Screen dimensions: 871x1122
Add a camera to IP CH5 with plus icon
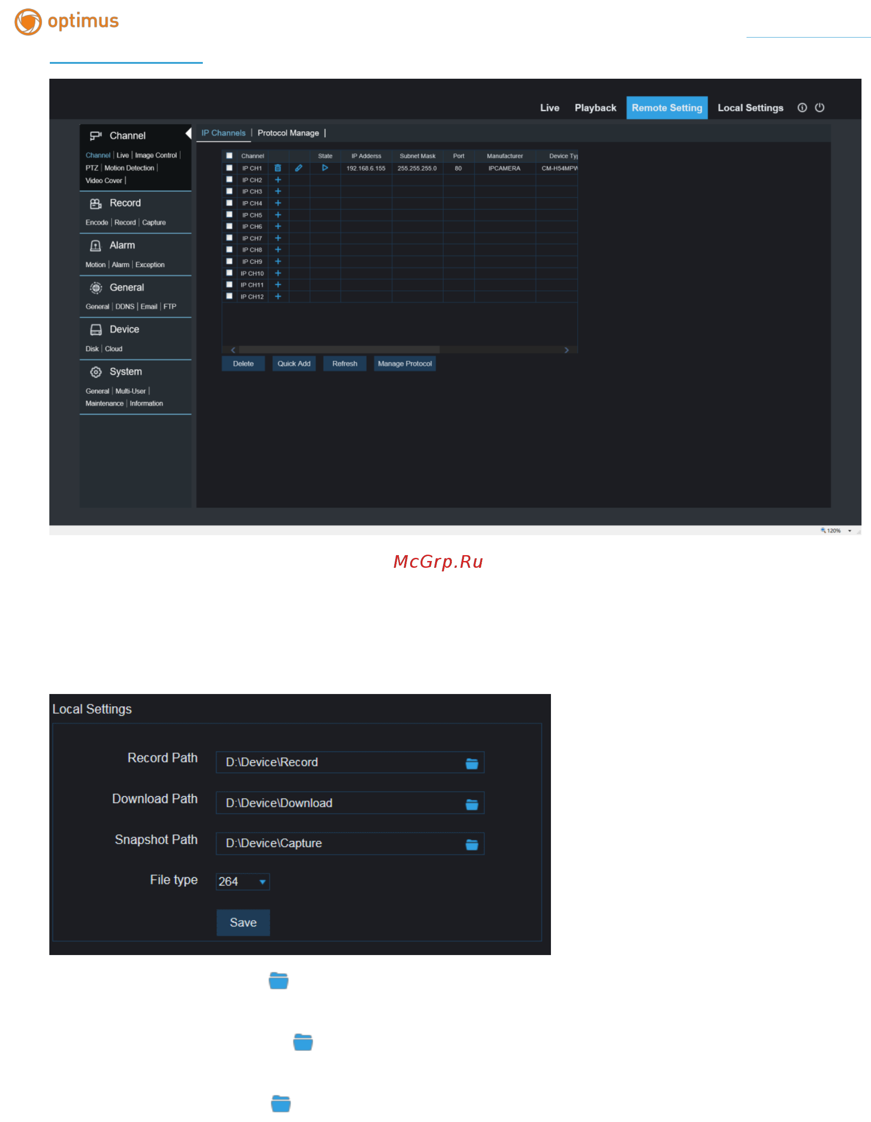point(278,215)
